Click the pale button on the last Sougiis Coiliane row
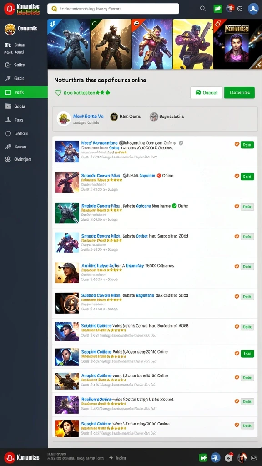This screenshot has width=262, height=466. (x=247, y=425)
